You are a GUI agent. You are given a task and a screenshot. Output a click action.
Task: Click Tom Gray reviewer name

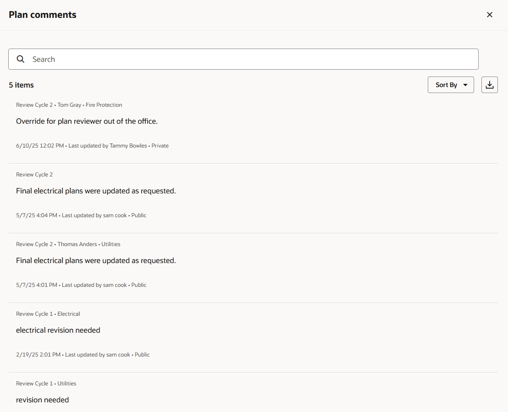[69, 105]
